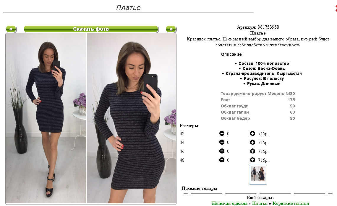The height and width of the screenshot is (206, 337).
Task: Click the minus icon for size 48
Action: 222,160
